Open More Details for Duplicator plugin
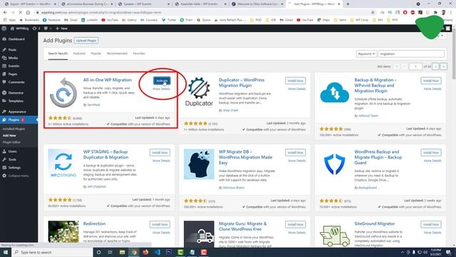Image resolution: width=456 pixels, height=257 pixels. pyautogui.click(x=296, y=89)
